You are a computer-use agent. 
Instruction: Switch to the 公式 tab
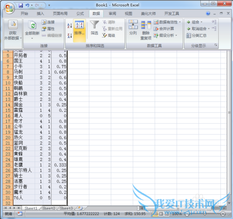[x=80, y=13]
